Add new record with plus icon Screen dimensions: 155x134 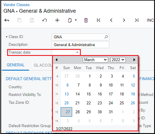pyautogui.click(x=57, y=20)
